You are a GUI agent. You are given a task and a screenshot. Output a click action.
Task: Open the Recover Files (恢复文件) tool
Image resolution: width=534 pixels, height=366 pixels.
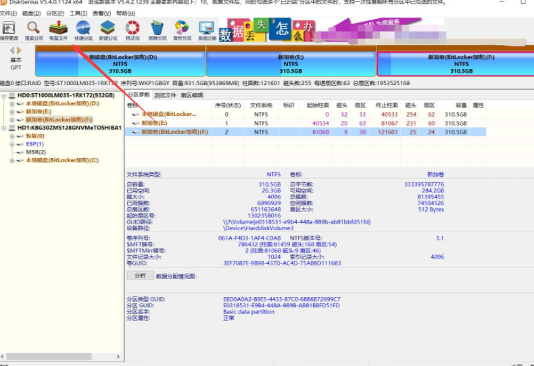point(59,30)
